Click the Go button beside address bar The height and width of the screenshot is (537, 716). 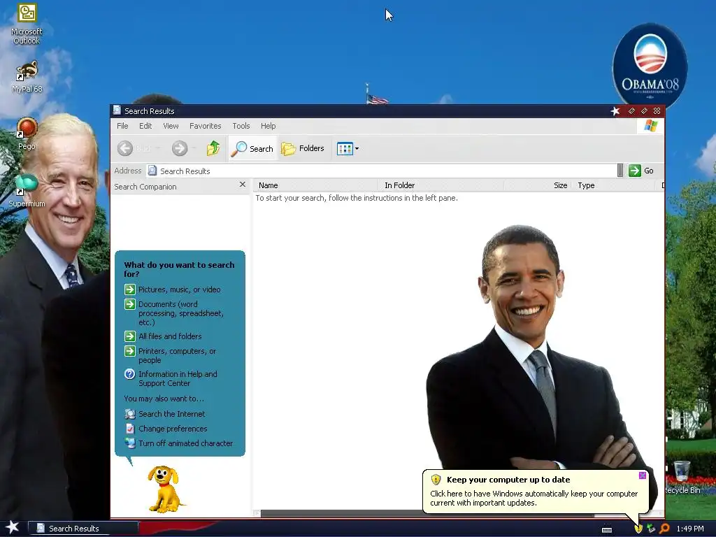coord(641,171)
